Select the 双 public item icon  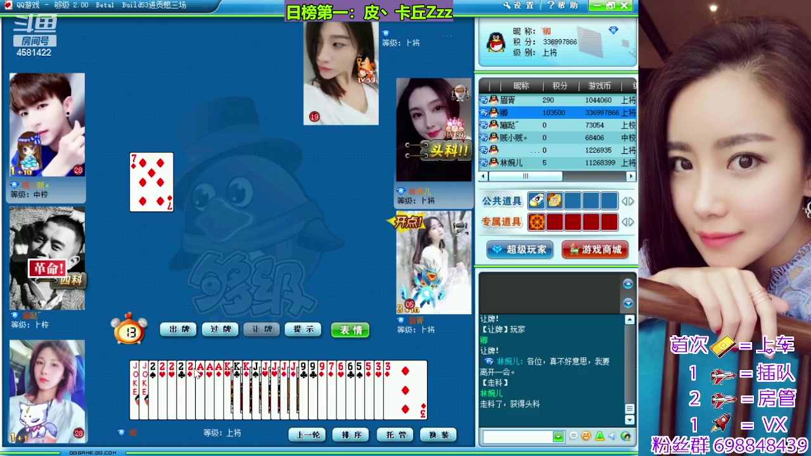click(x=554, y=201)
